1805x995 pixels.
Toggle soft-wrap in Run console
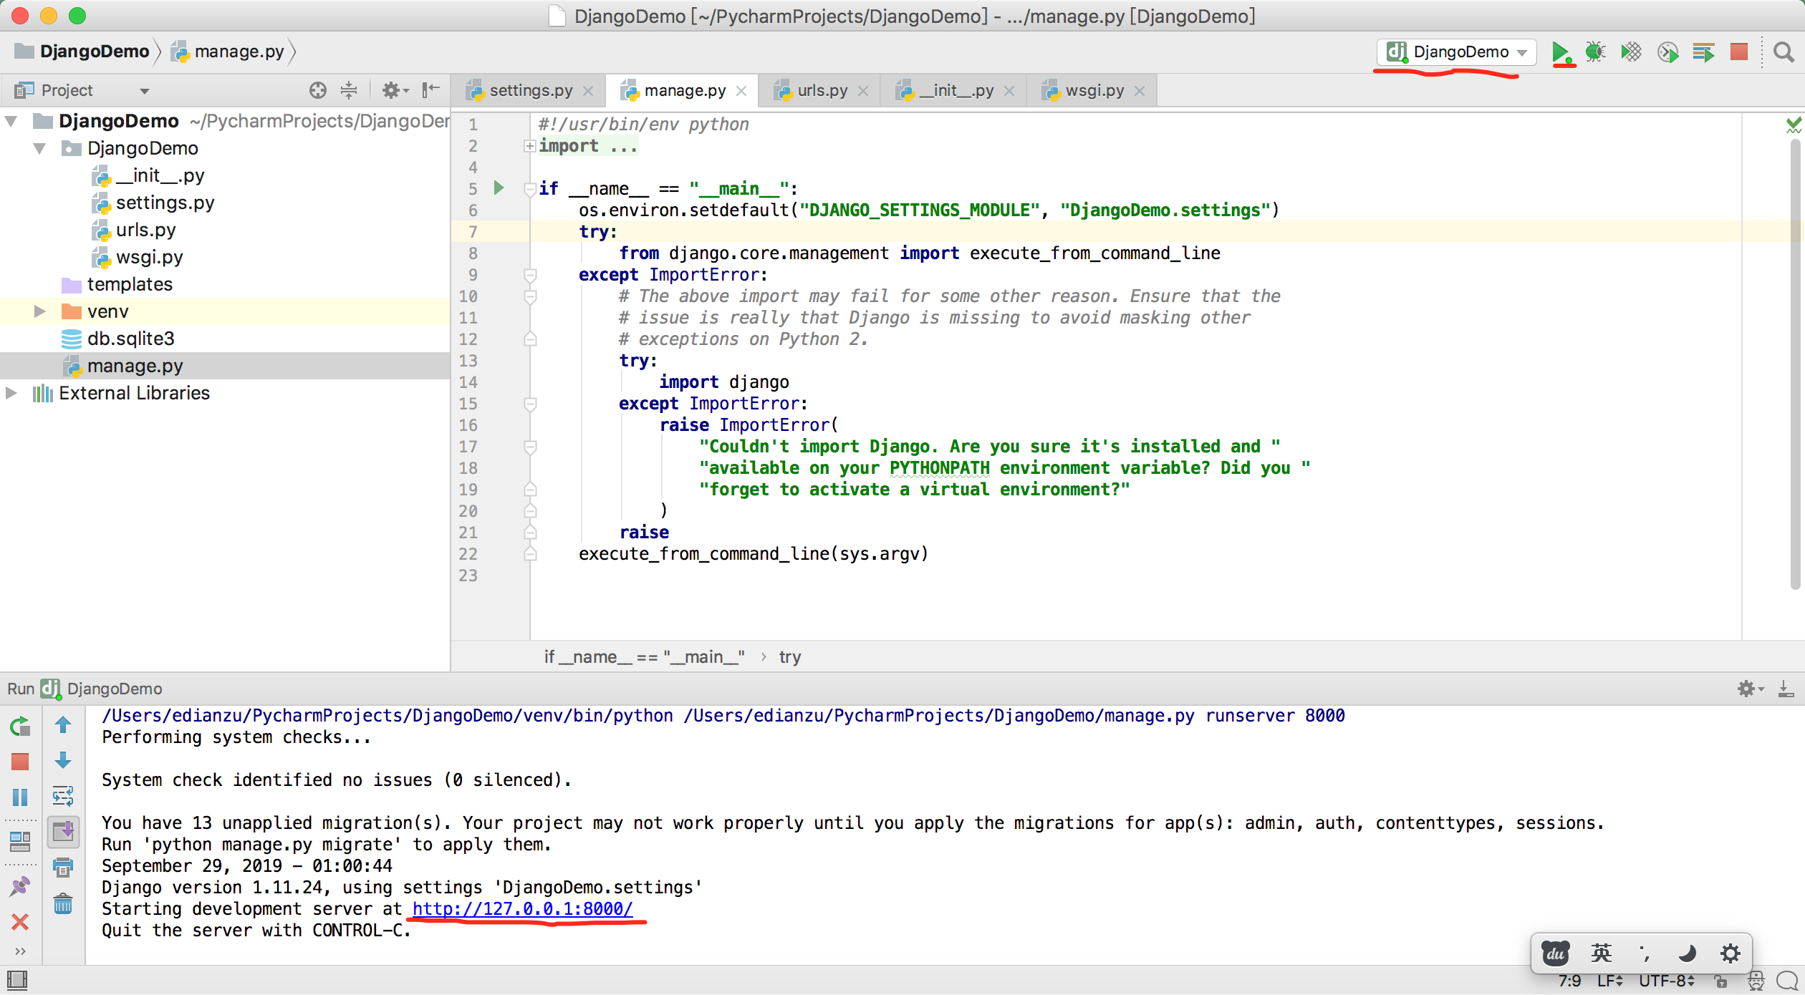tap(63, 796)
